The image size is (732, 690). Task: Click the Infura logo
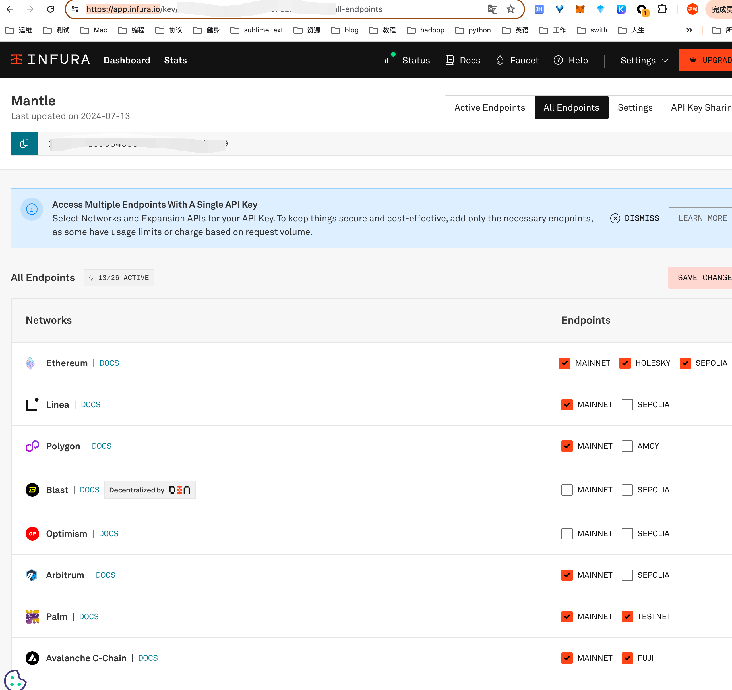pyautogui.click(x=50, y=60)
